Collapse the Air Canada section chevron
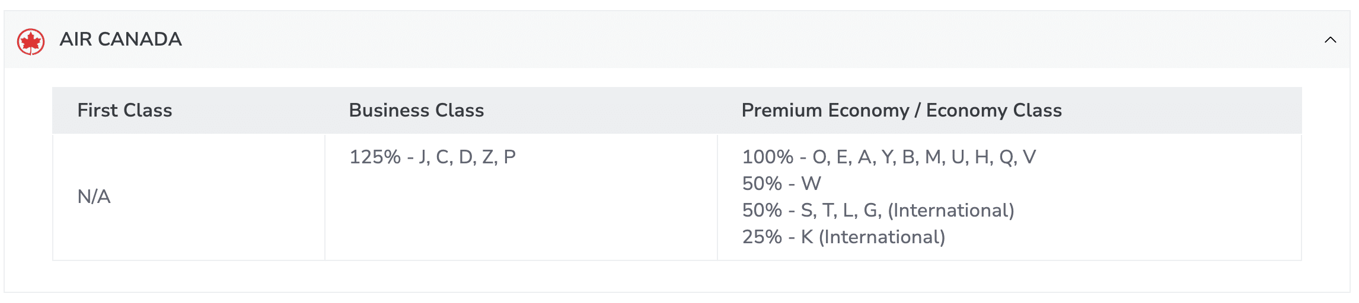This screenshot has height=303, width=1359. [x=1331, y=40]
